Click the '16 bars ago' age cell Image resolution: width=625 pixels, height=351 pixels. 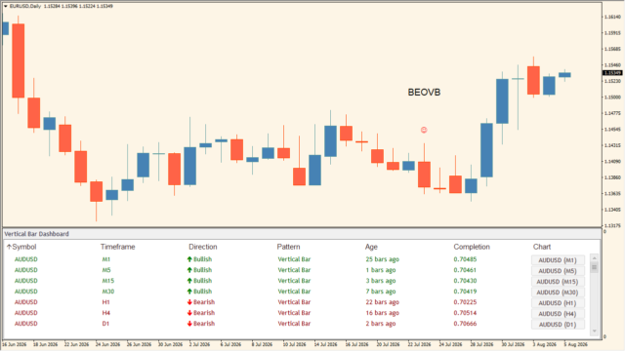[x=382, y=313]
